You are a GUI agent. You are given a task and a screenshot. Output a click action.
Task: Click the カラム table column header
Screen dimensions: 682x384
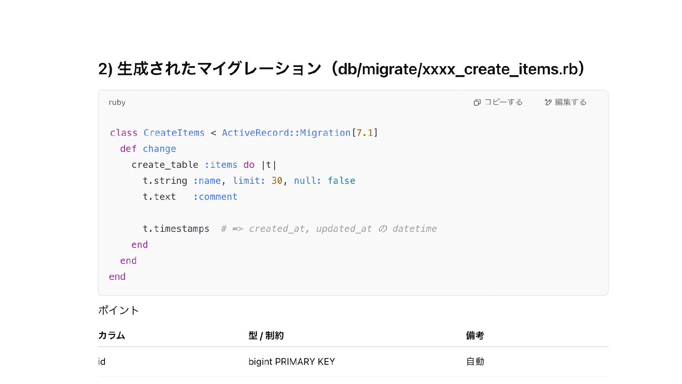tap(112, 336)
